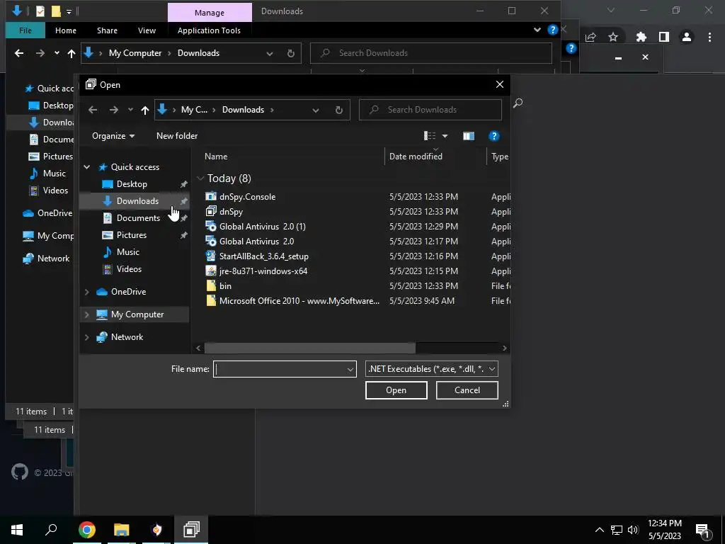Open help in the Open dialog
Image resolution: width=725 pixels, height=544 pixels.
click(493, 136)
